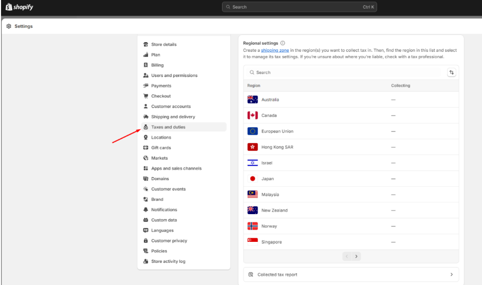This screenshot has width=482, height=285.
Task: Follow the shipping zone link
Action: [x=275, y=50]
